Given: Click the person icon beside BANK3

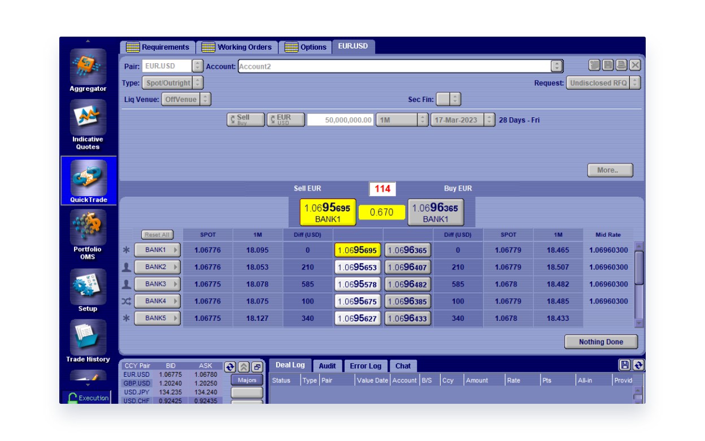Looking at the screenshot, I should pyautogui.click(x=127, y=284).
